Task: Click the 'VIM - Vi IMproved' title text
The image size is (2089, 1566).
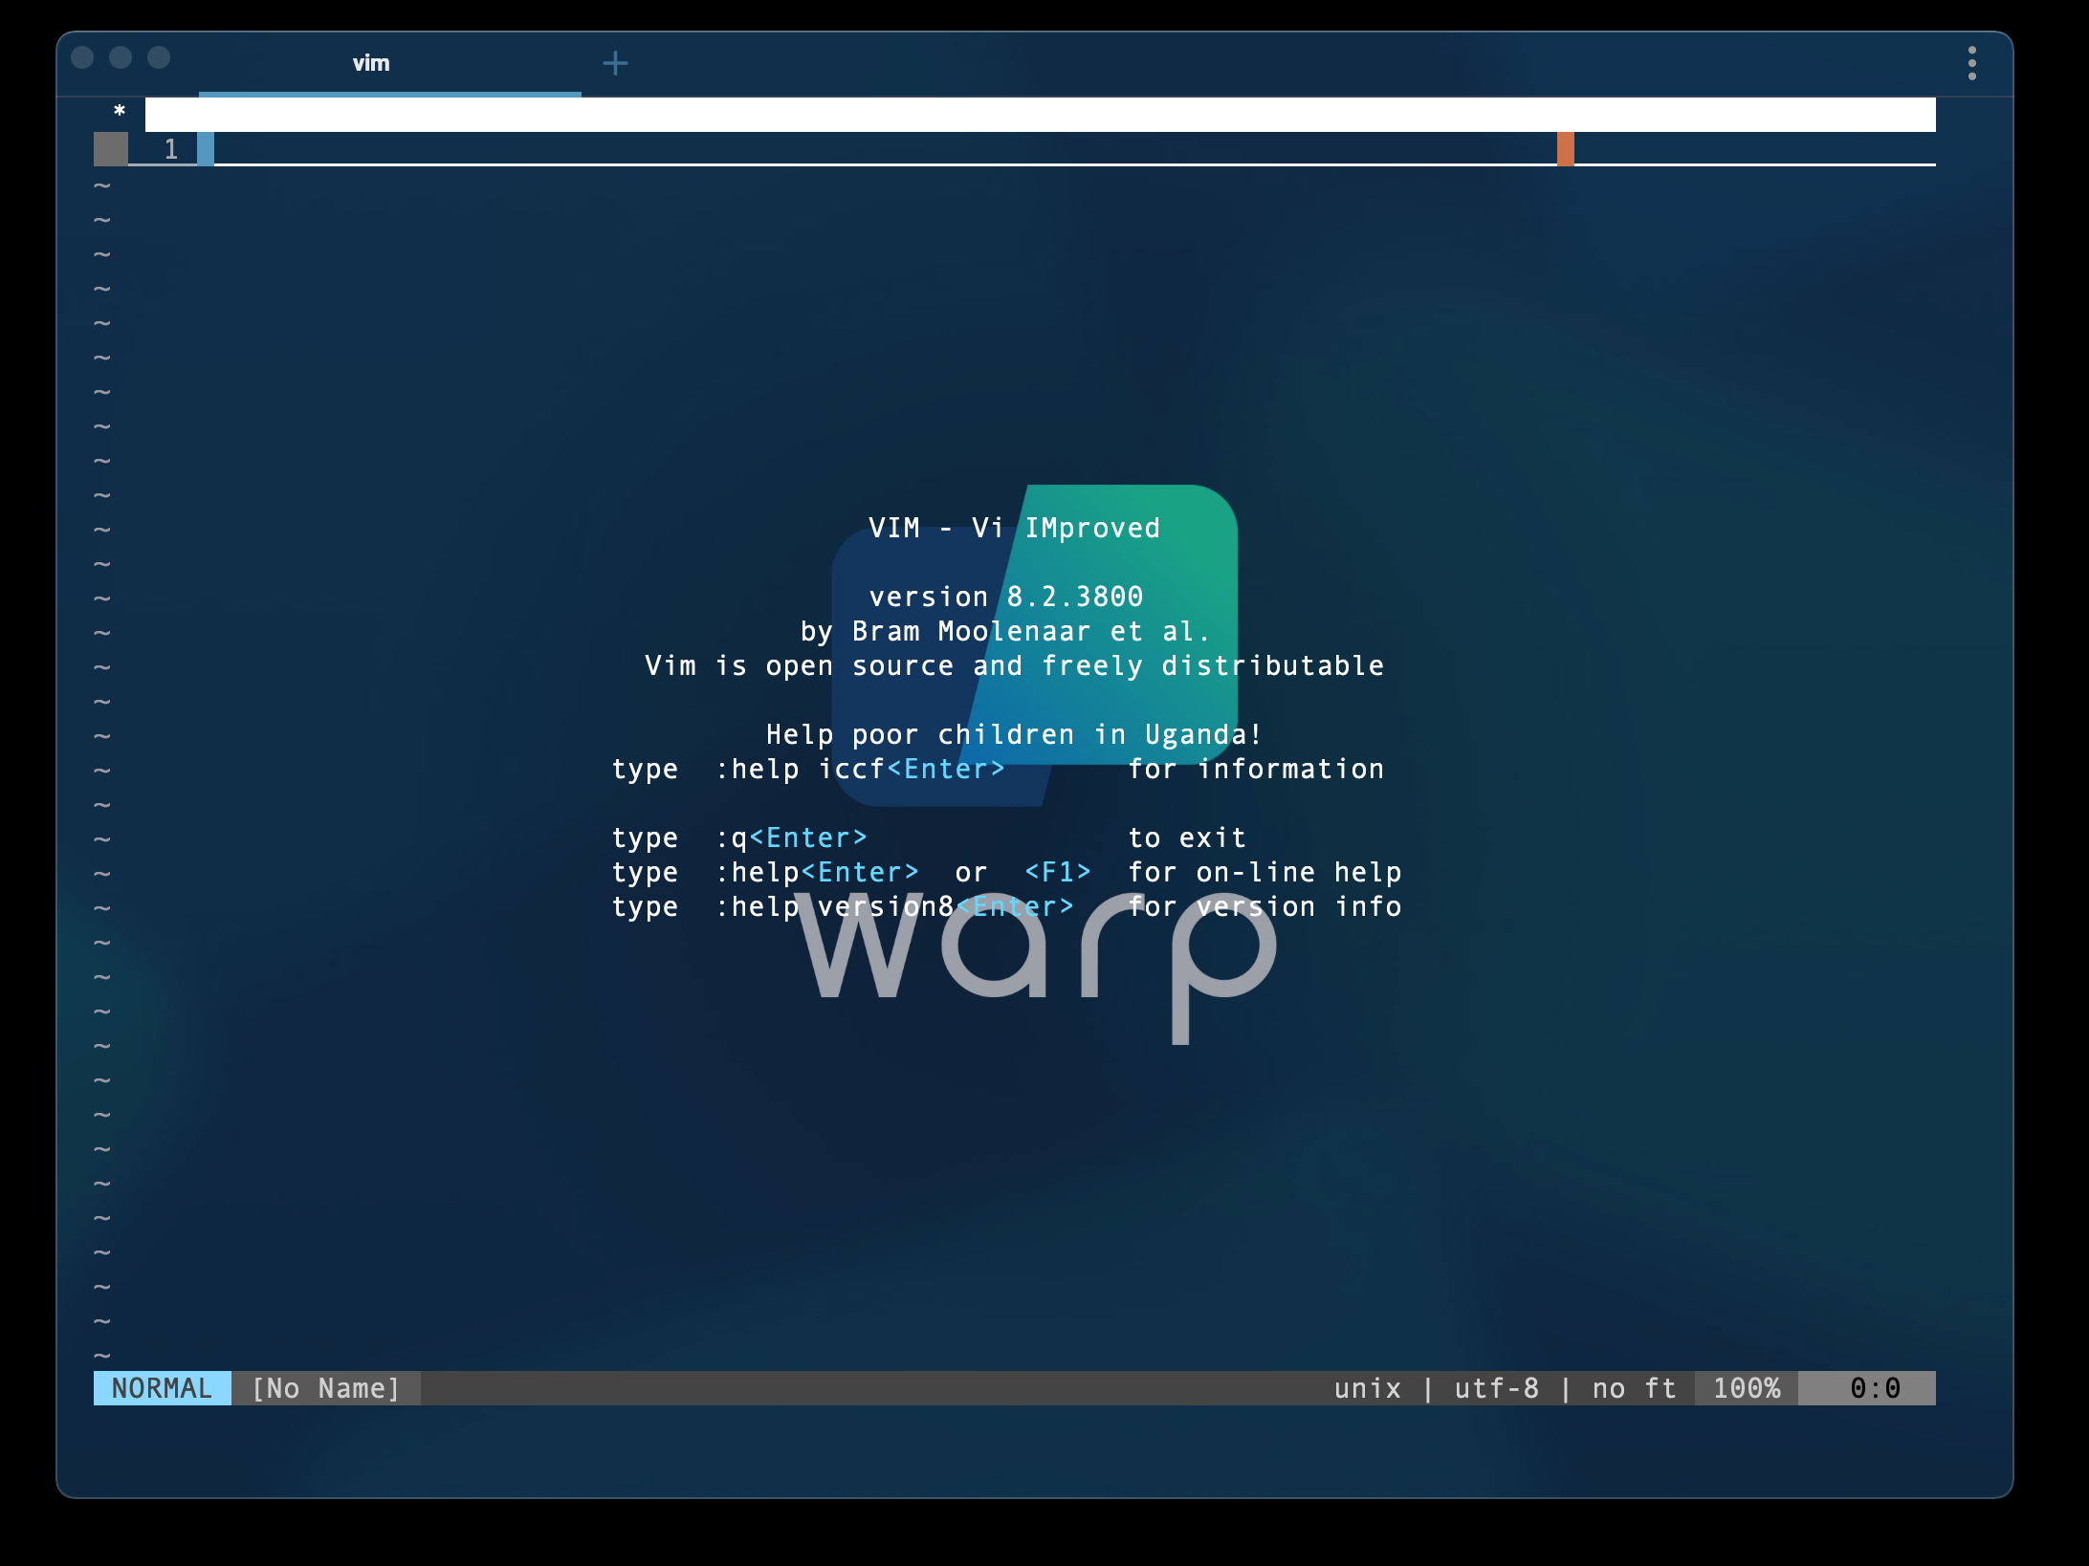Action: (x=1014, y=528)
